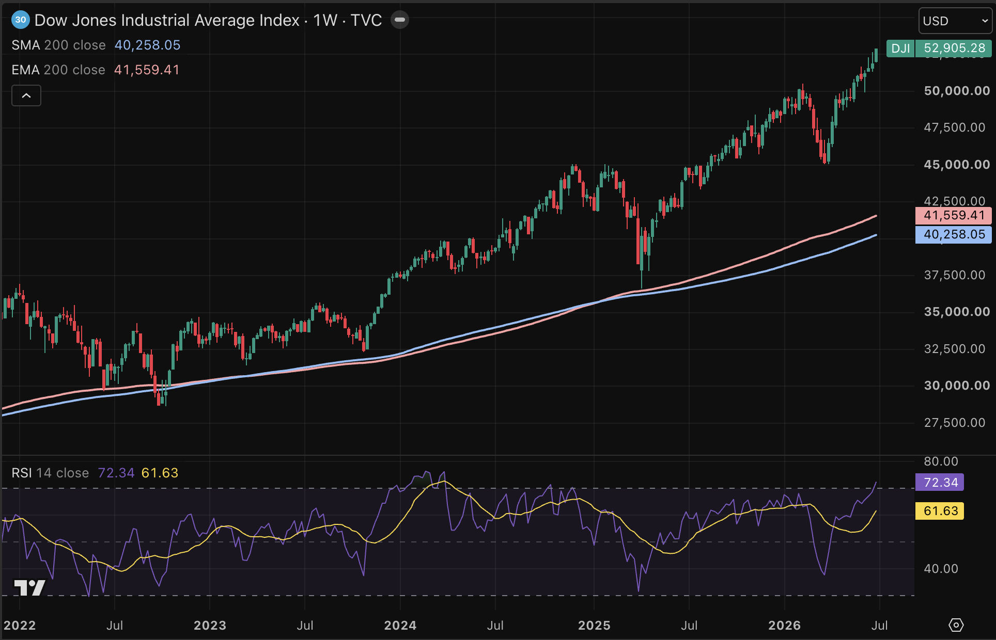Viewport: 996px width, 640px height.
Task: Click the Dow Jones 30 symbol logo
Action: point(21,20)
